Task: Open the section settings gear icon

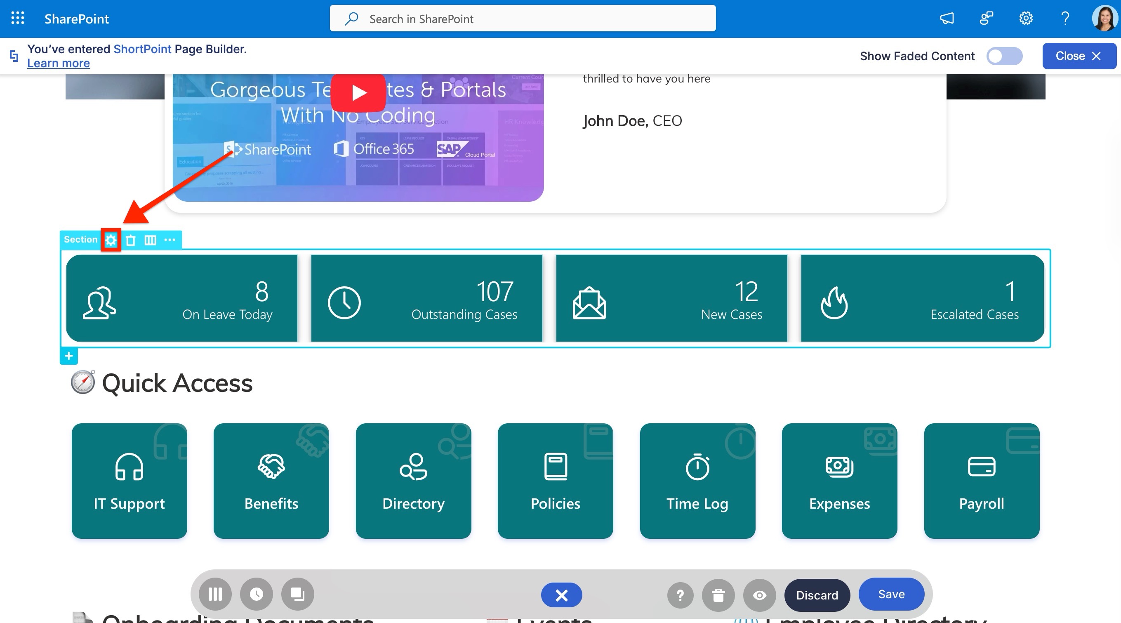Action: point(111,240)
